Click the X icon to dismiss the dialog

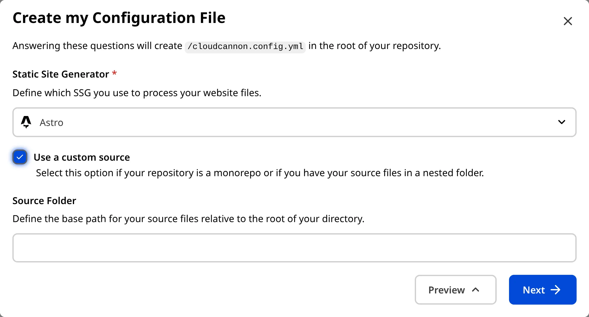[x=568, y=21]
